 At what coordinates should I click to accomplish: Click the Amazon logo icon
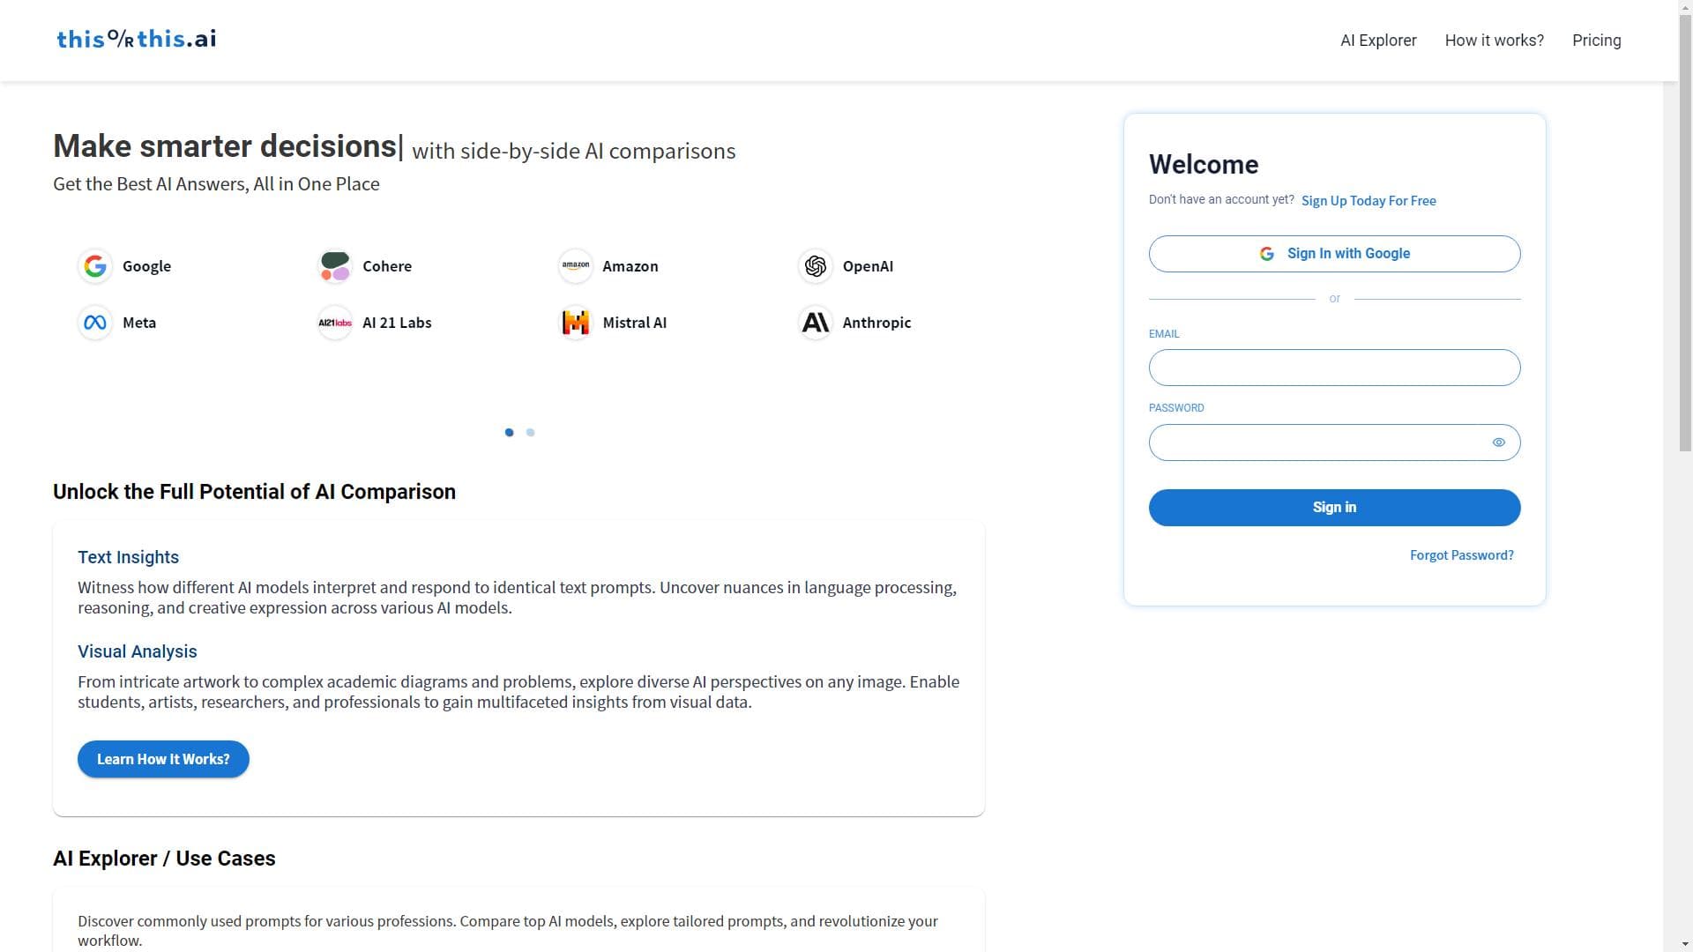pos(576,266)
